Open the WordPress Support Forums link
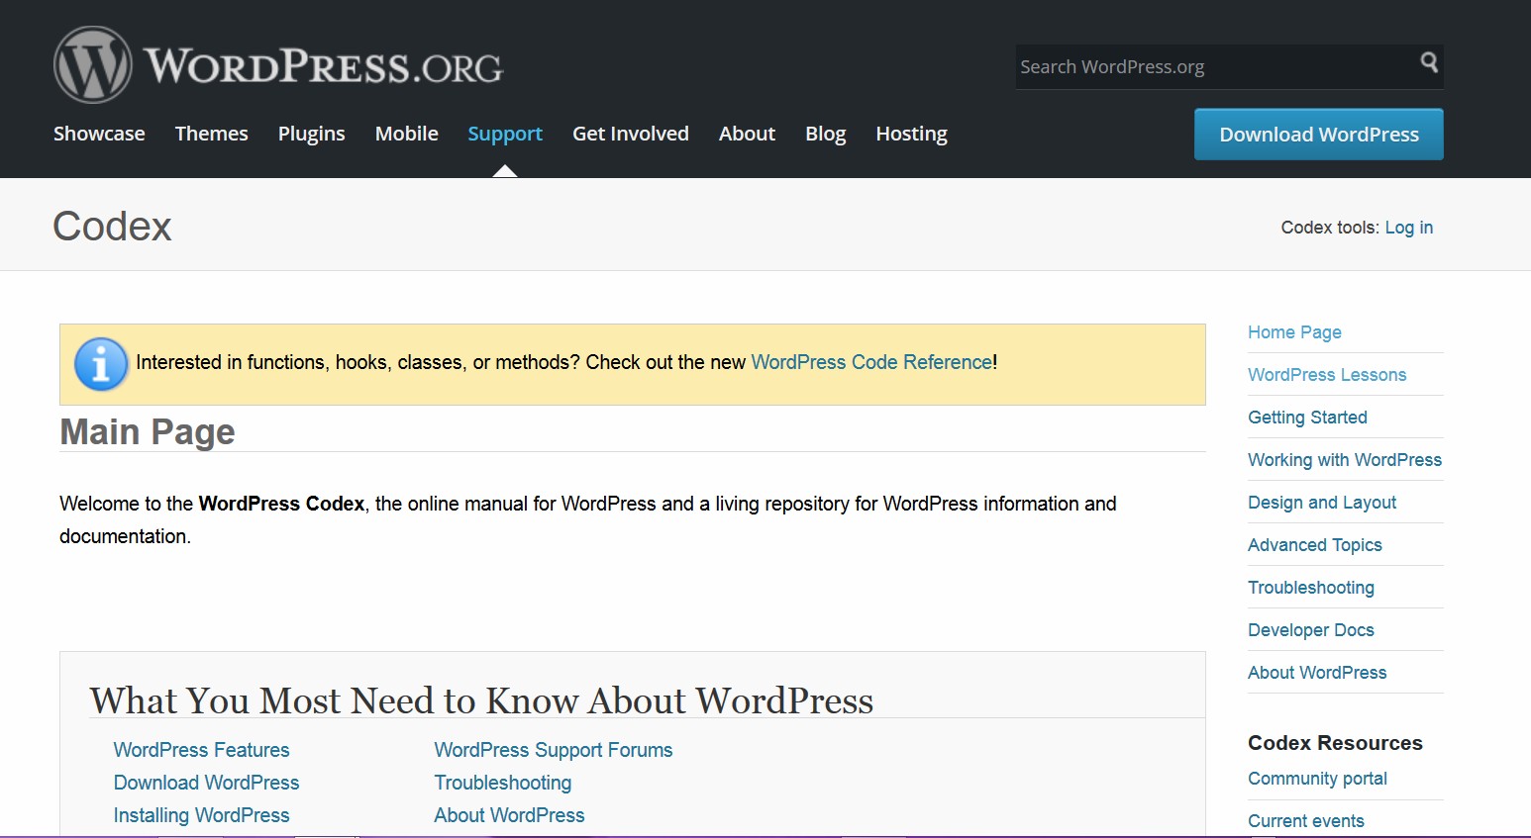 [554, 750]
